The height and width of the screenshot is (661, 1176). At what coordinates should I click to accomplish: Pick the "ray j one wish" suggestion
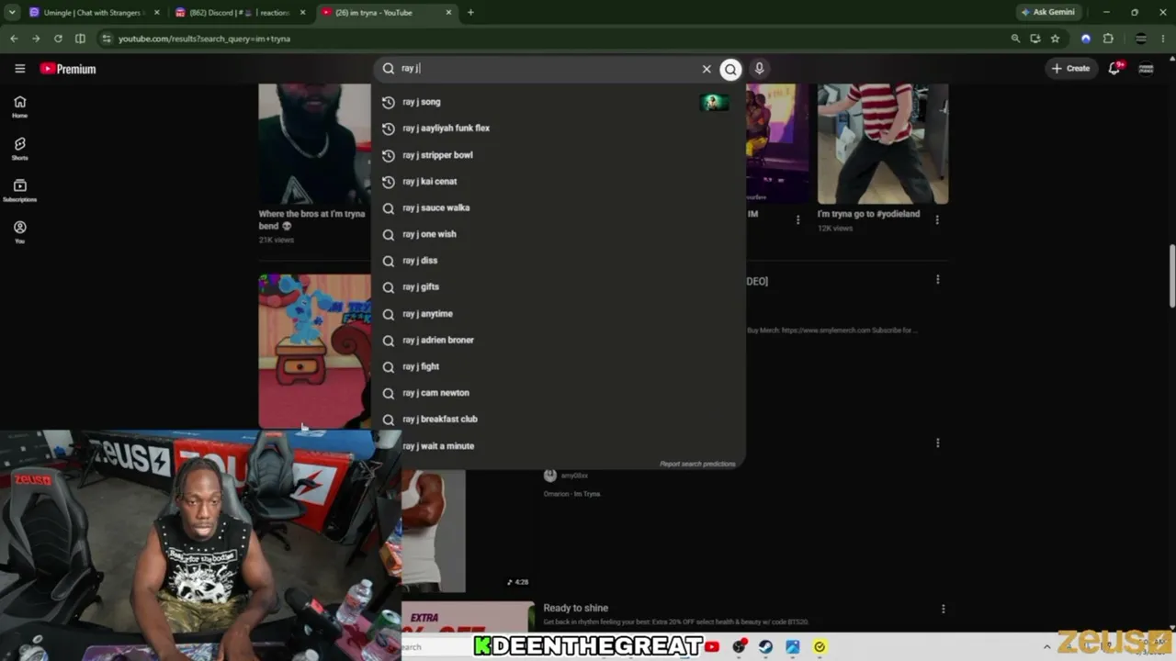pyautogui.click(x=558, y=234)
